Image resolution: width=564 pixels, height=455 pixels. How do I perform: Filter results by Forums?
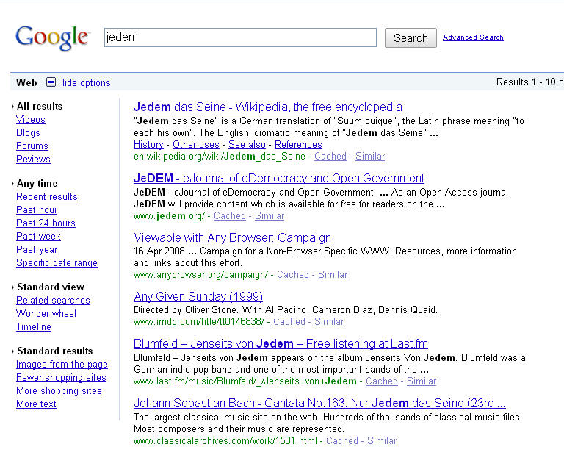pos(32,146)
